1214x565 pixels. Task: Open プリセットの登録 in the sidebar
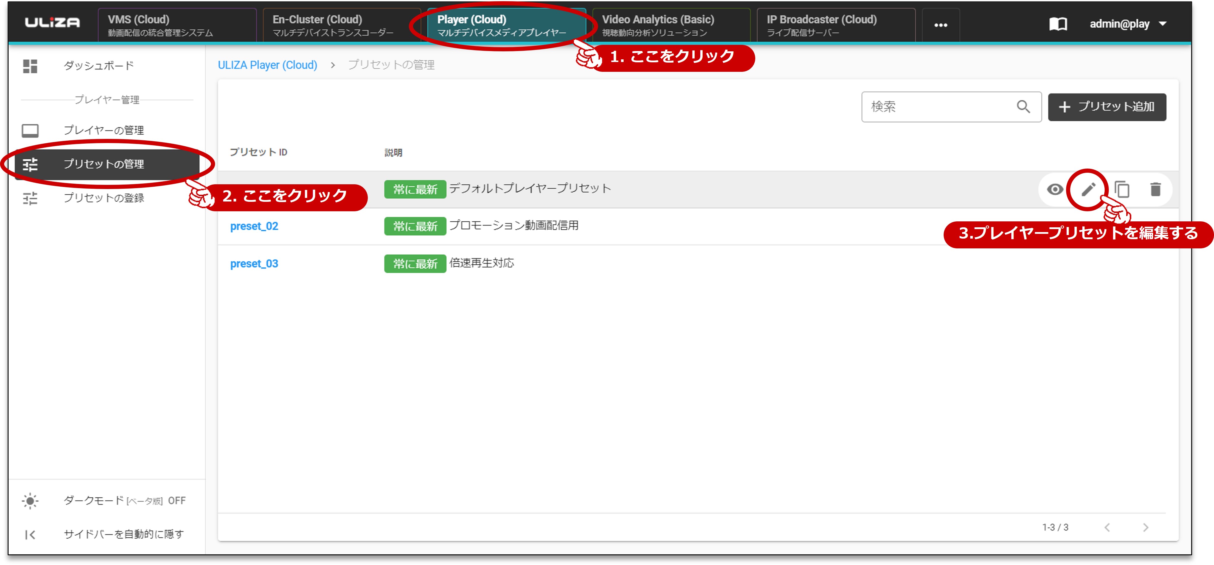pyautogui.click(x=104, y=198)
